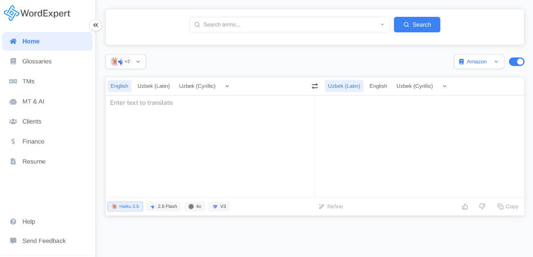Give the translation a thumbs up
Screen dimensions: 533x257
(465, 206)
